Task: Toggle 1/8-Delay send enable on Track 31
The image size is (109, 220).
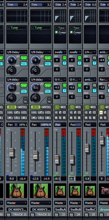Action: pyautogui.click(x=24, y=58)
